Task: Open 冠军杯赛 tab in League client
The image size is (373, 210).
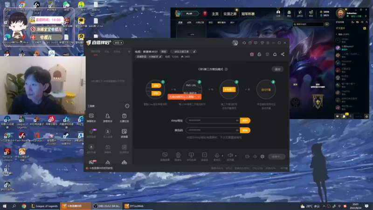Action: pyautogui.click(x=248, y=14)
